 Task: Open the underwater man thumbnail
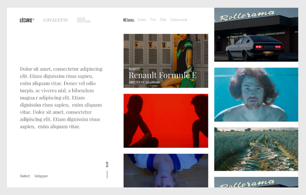[x=256, y=94]
